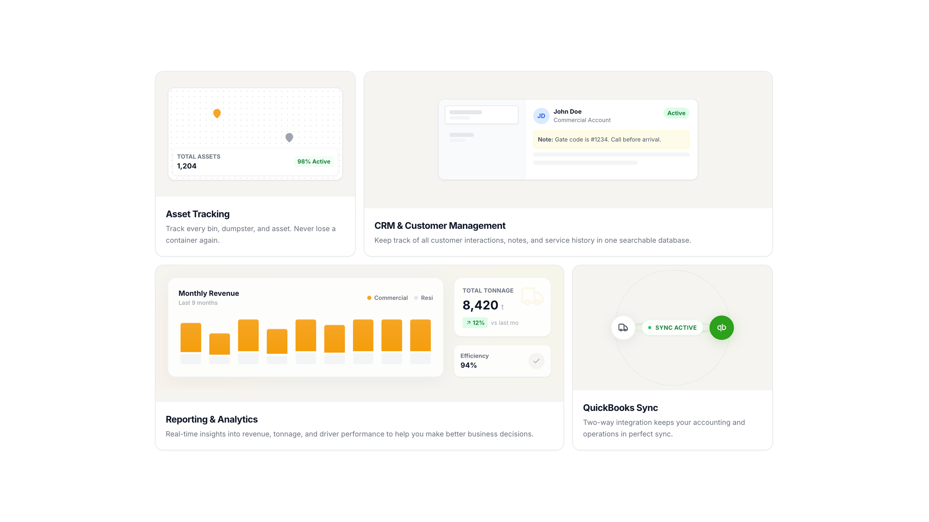929x522 pixels.
Task: Click the gray map pin marker
Action: 289,137
